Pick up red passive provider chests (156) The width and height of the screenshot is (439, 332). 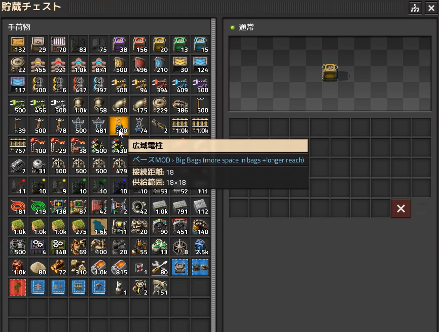(x=139, y=45)
